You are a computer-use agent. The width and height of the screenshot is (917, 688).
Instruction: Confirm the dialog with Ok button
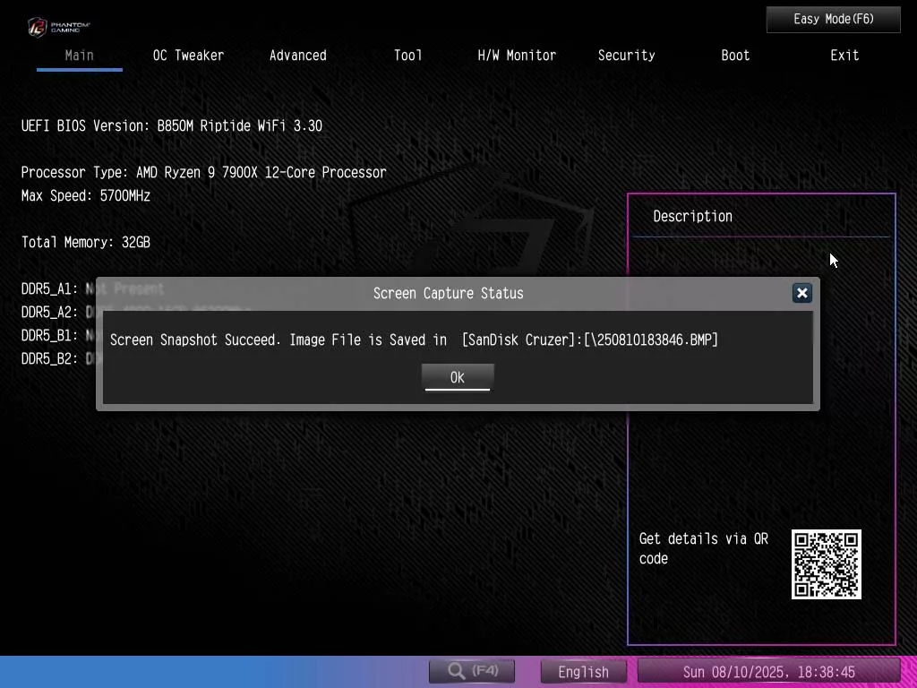(x=458, y=377)
